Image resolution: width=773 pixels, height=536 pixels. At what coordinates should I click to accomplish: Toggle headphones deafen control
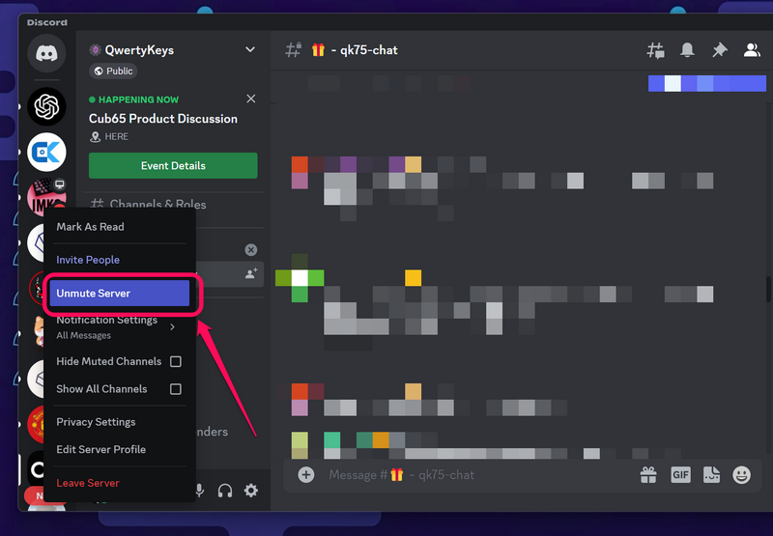(225, 491)
